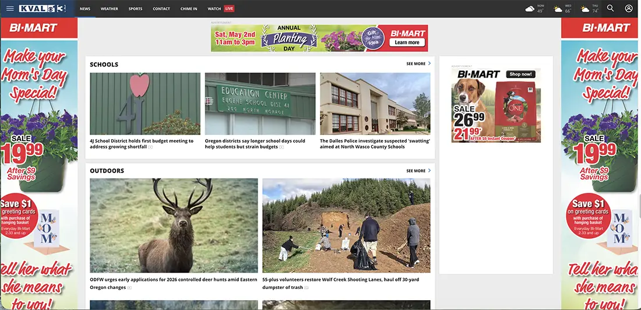Open the Oregon districts longer school days headline

(255, 143)
